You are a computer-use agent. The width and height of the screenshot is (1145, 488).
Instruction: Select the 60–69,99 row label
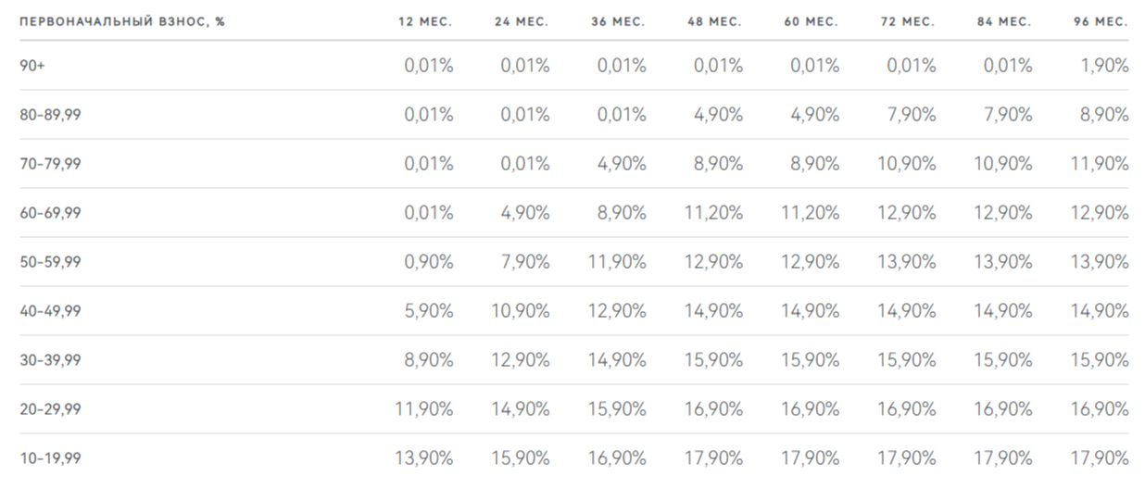click(x=50, y=213)
